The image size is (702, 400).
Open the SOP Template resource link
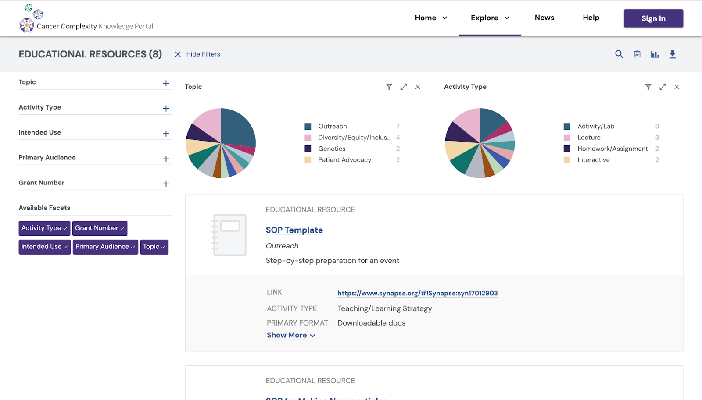point(294,230)
